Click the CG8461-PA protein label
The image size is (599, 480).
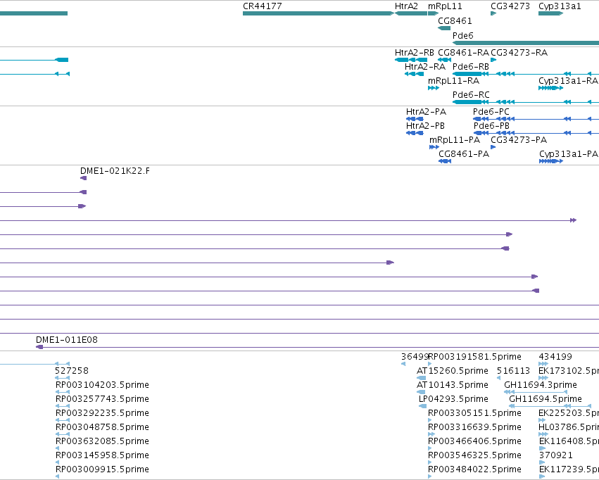(x=464, y=154)
